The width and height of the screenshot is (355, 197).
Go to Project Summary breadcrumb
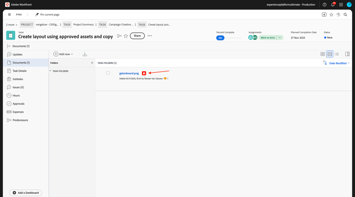pos(83,25)
